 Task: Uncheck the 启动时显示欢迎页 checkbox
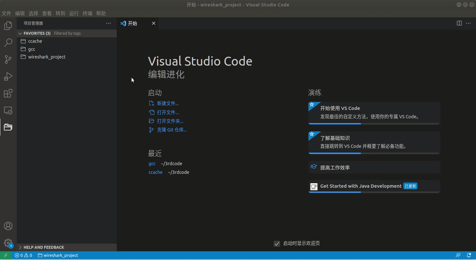[x=277, y=244]
